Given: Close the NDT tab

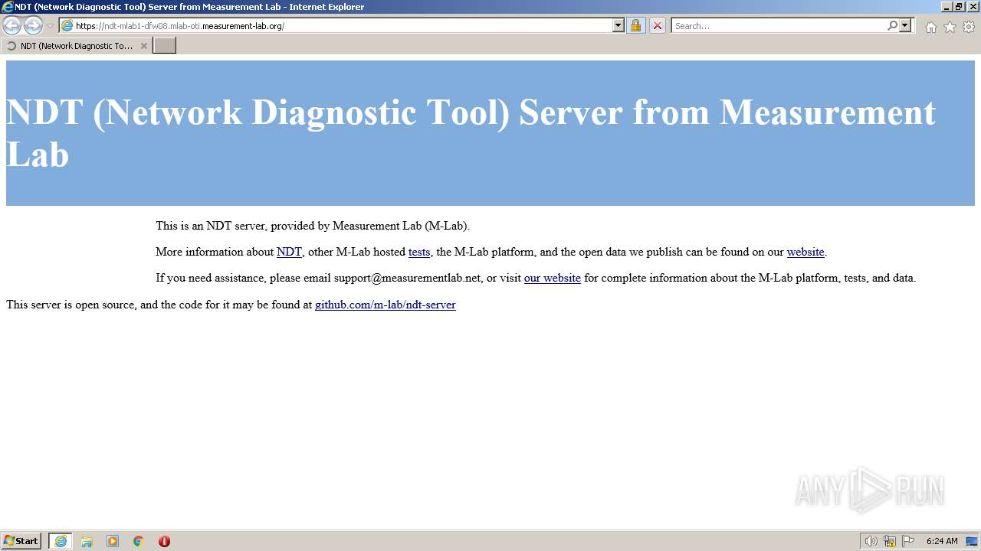Looking at the screenshot, I should pyautogui.click(x=143, y=46).
